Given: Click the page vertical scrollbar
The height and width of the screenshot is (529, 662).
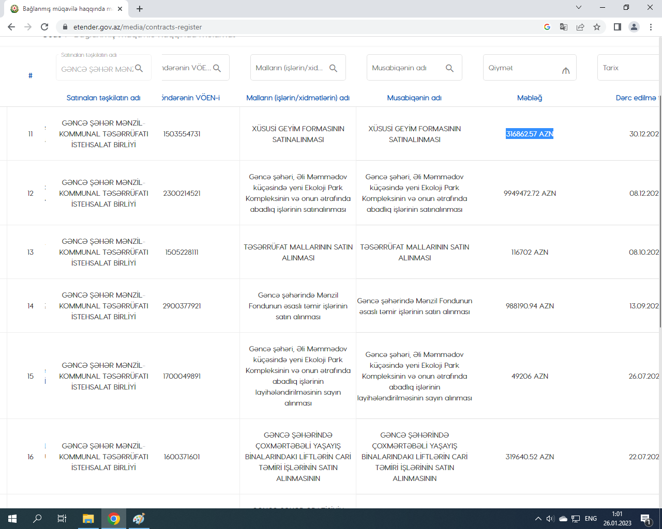Looking at the screenshot, I should point(659,207).
